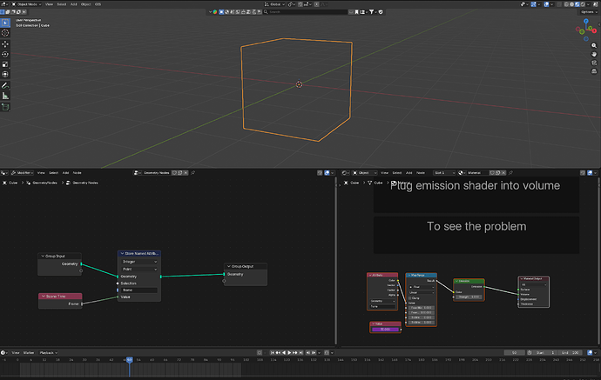The height and width of the screenshot is (380, 601).
Task: Click the Store Named Attribute node header
Action: [x=139, y=253]
